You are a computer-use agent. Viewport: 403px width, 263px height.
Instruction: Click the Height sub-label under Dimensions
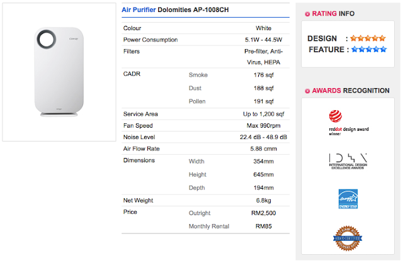click(197, 175)
